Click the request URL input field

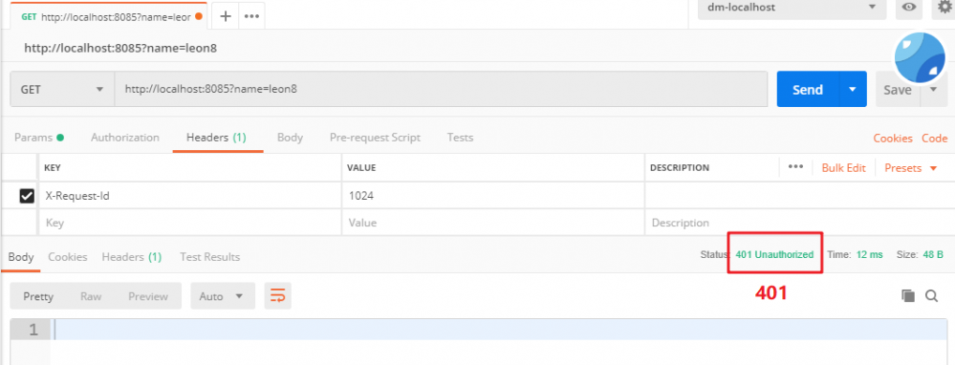441,90
